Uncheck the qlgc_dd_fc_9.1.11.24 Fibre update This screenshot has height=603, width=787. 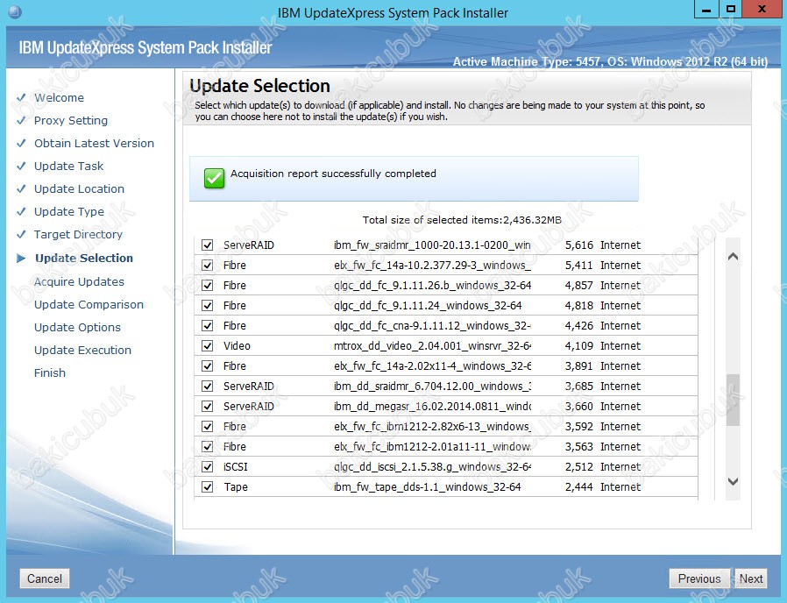point(208,305)
